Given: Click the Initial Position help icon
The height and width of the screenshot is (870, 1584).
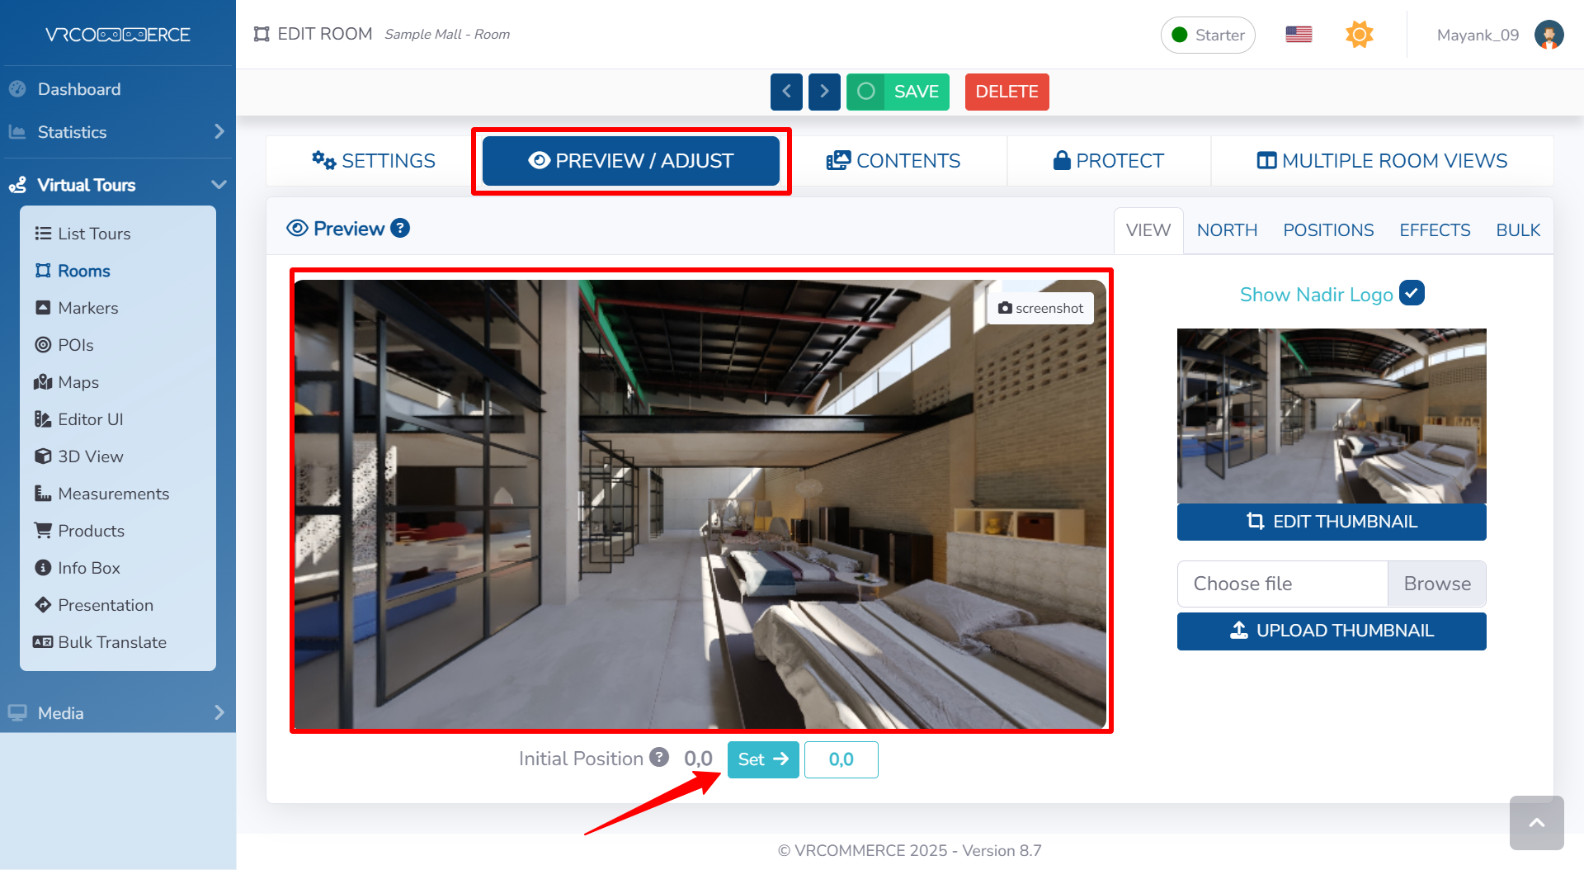Looking at the screenshot, I should click(658, 758).
